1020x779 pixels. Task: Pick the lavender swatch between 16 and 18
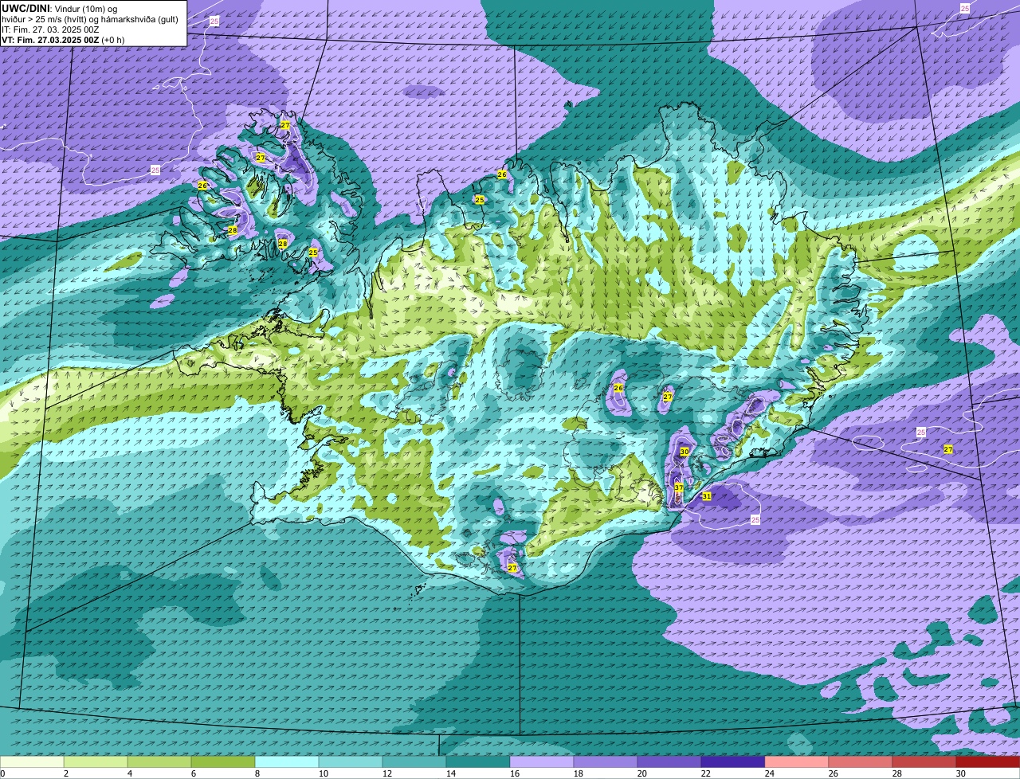pos(542,761)
